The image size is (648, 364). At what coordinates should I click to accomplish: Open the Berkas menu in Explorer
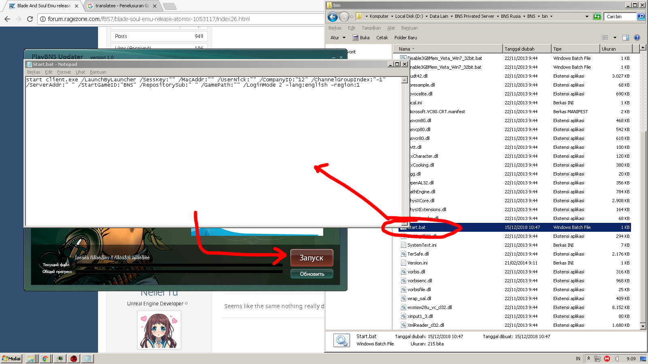(x=335, y=28)
